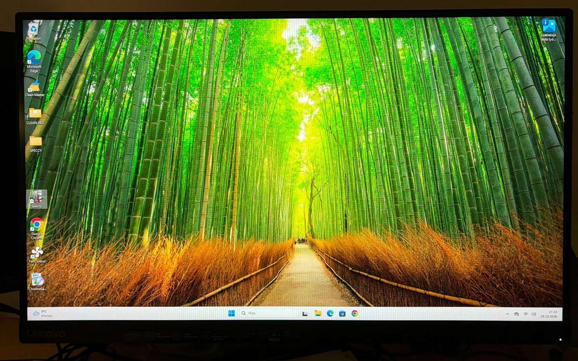Select the SPECCY folder on the desktop
578x361 pixels.
point(36,144)
